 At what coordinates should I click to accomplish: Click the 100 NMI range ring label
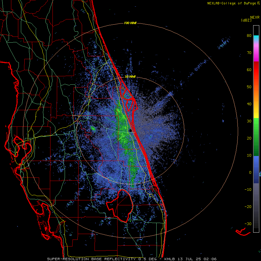130,23
